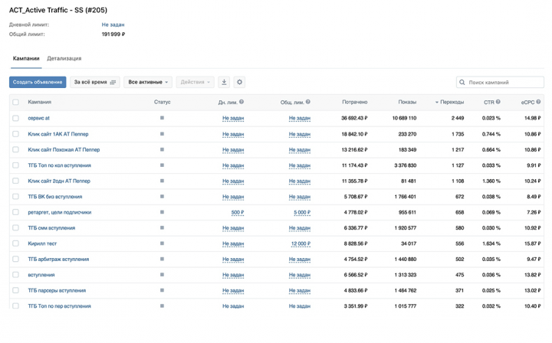
Task: Click the Создать объявление button
Action: [x=38, y=82]
